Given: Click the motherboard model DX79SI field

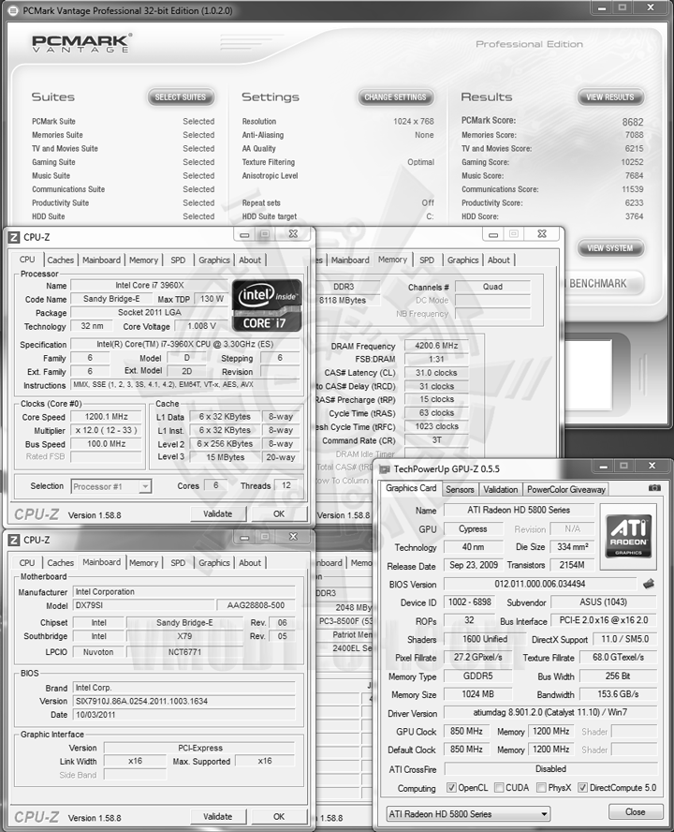Looking at the screenshot, I should click(142, 605).
